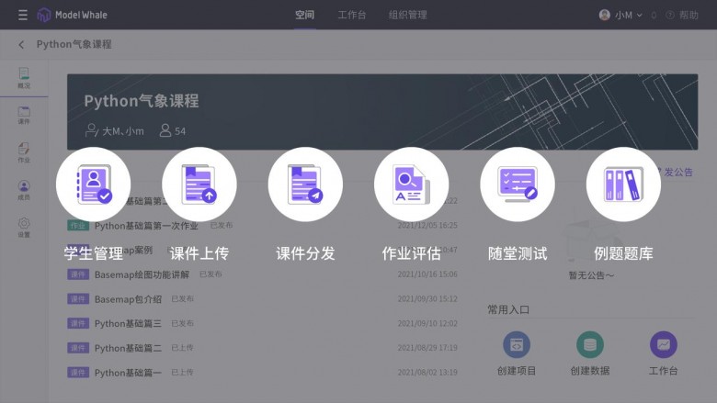Click the 课件 tag on Python基础篇三 row

coord(78,323)
